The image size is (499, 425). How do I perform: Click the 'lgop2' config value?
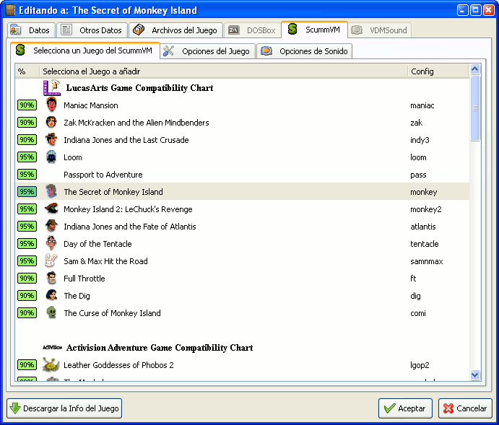420,365
